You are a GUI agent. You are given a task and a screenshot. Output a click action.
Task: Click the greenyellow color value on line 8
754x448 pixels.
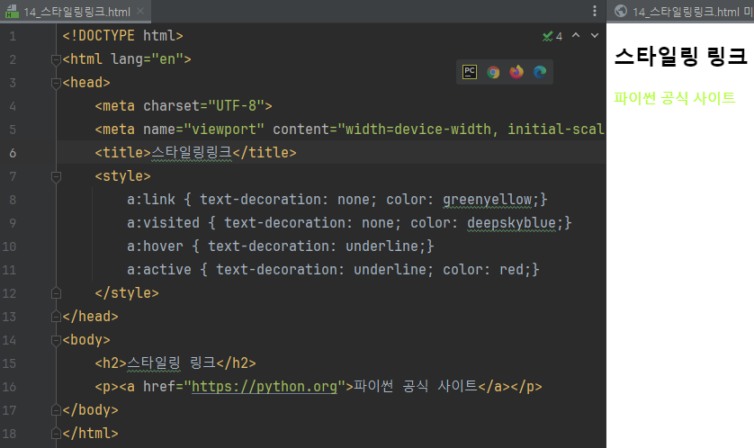click(487, 200)
